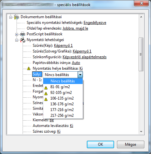The width and height of the screenshot is (151, 154).
Task: Select the Kiemelés row label
Action: pyautogui.click(x=41, y=120)
